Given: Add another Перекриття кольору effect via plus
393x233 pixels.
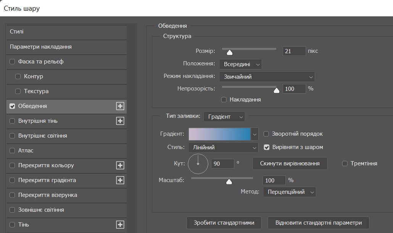Looking at the screenshot, I should click(120, 165).
